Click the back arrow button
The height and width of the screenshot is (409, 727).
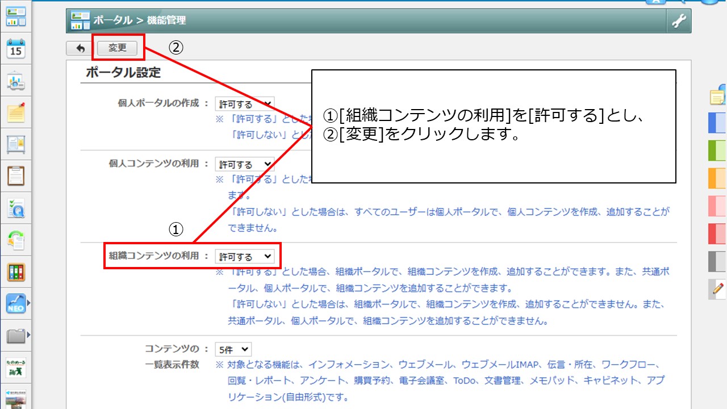pyautogui.click(x=80, y=48)
